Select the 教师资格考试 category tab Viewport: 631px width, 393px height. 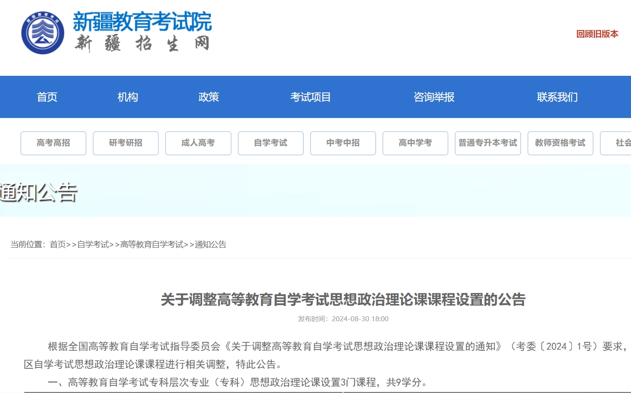pyautogui.click(x=560, y=143)
